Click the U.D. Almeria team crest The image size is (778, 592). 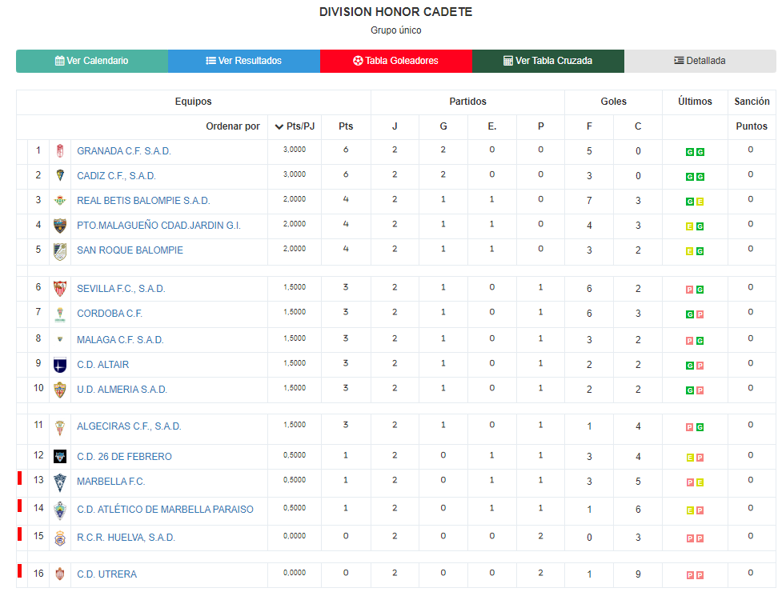(60, 390)
